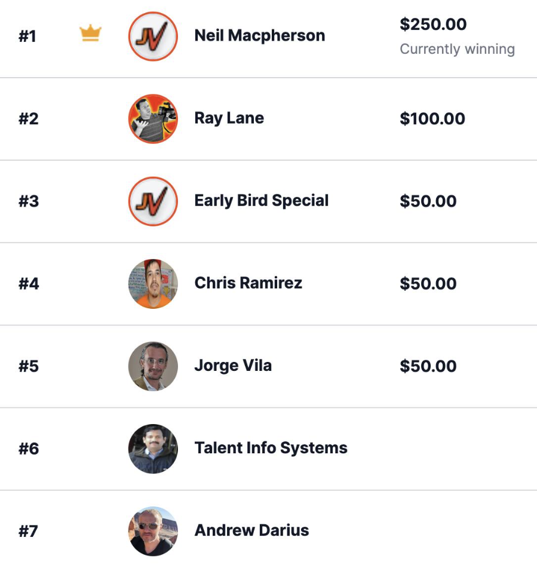This screenshot has width=537, height=565.
Task: Open Neil Macpherson's JV logo avatar
Action: (153, 36)
